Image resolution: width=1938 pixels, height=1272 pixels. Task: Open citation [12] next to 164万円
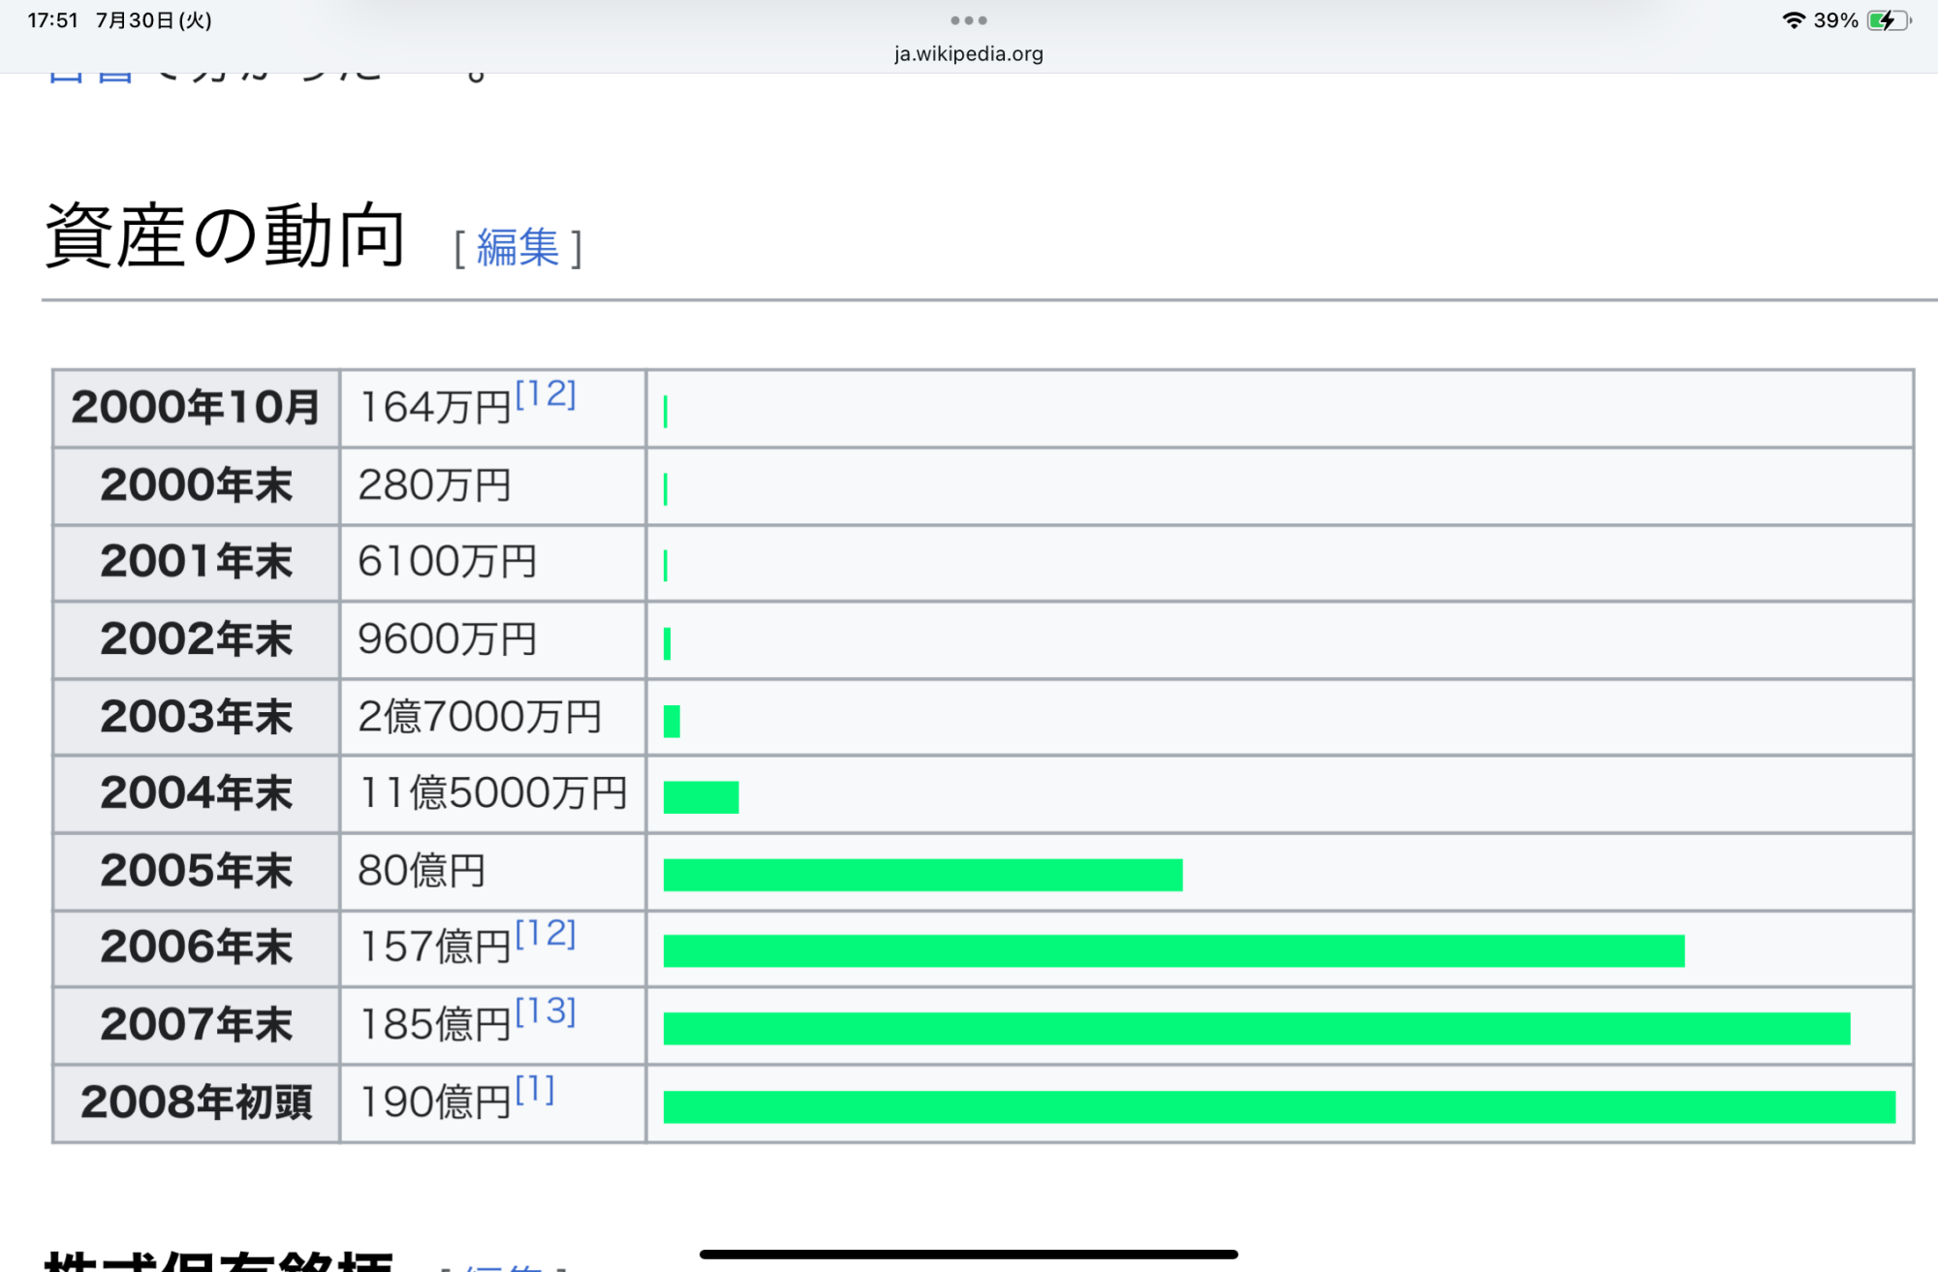(546, 394)
